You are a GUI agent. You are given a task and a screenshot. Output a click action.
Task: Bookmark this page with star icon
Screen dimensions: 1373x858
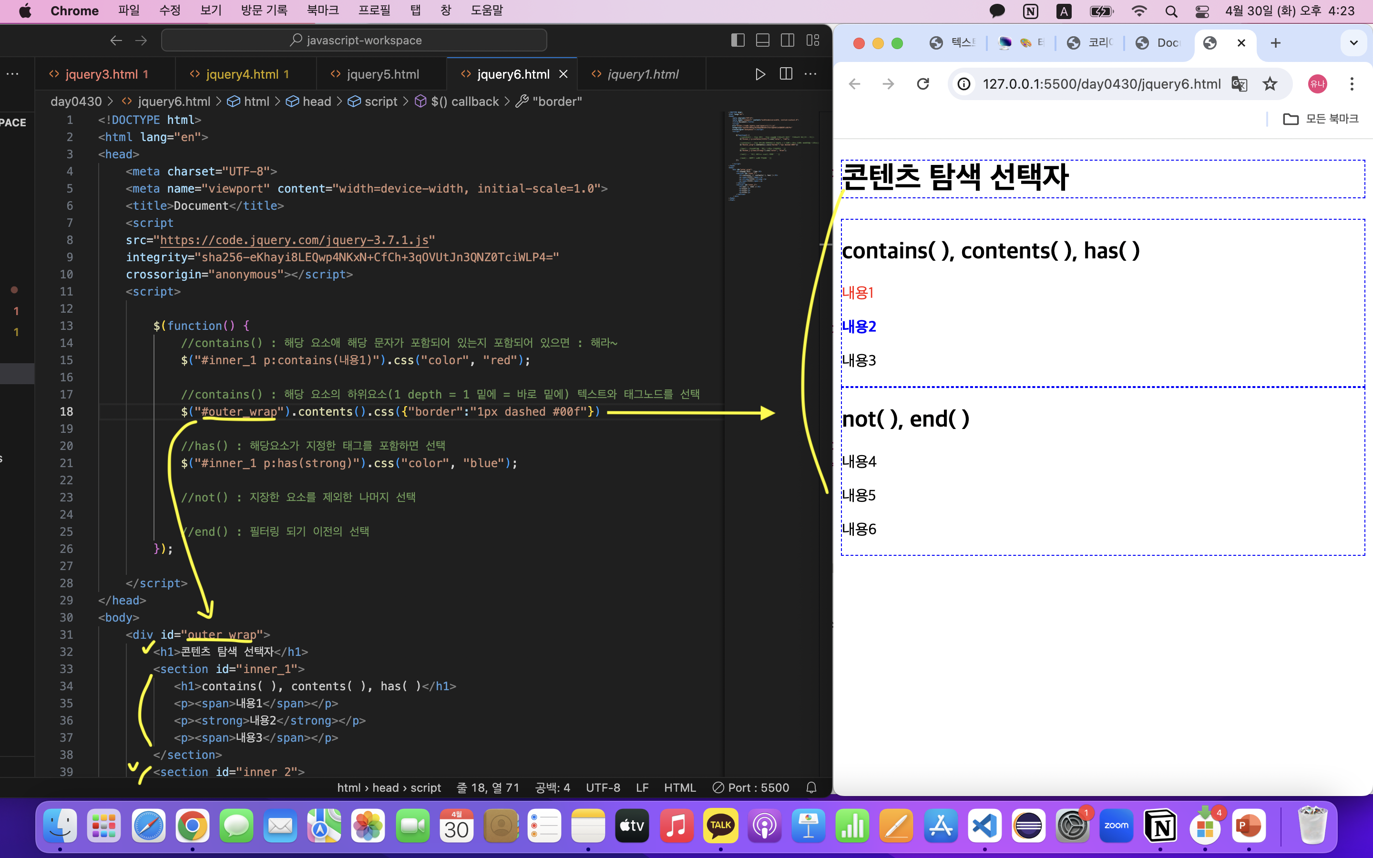point(1270,84)
